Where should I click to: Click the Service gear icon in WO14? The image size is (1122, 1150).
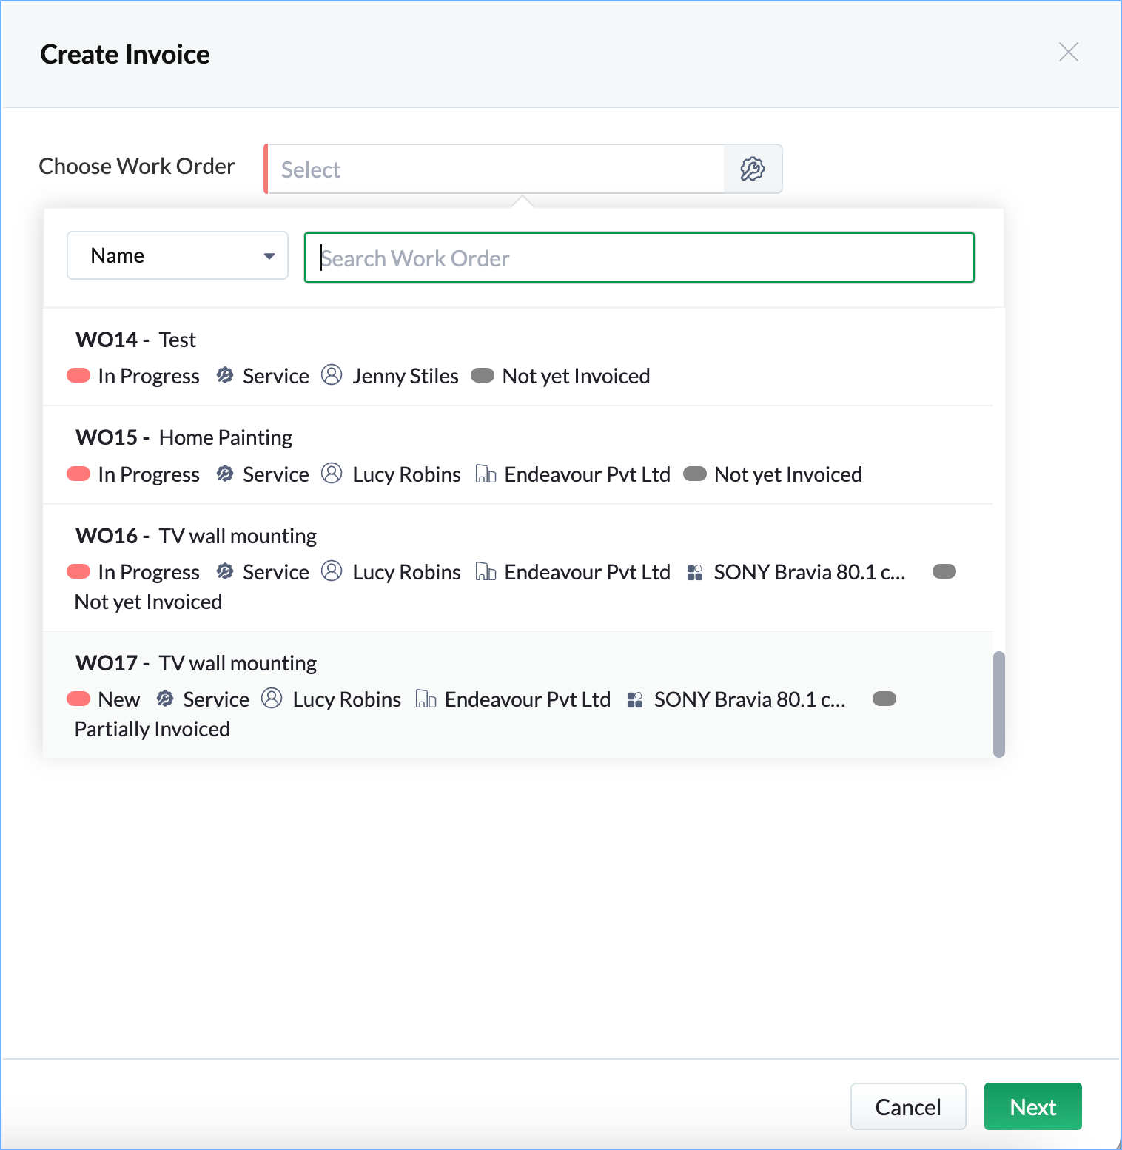tap(225, 375)
